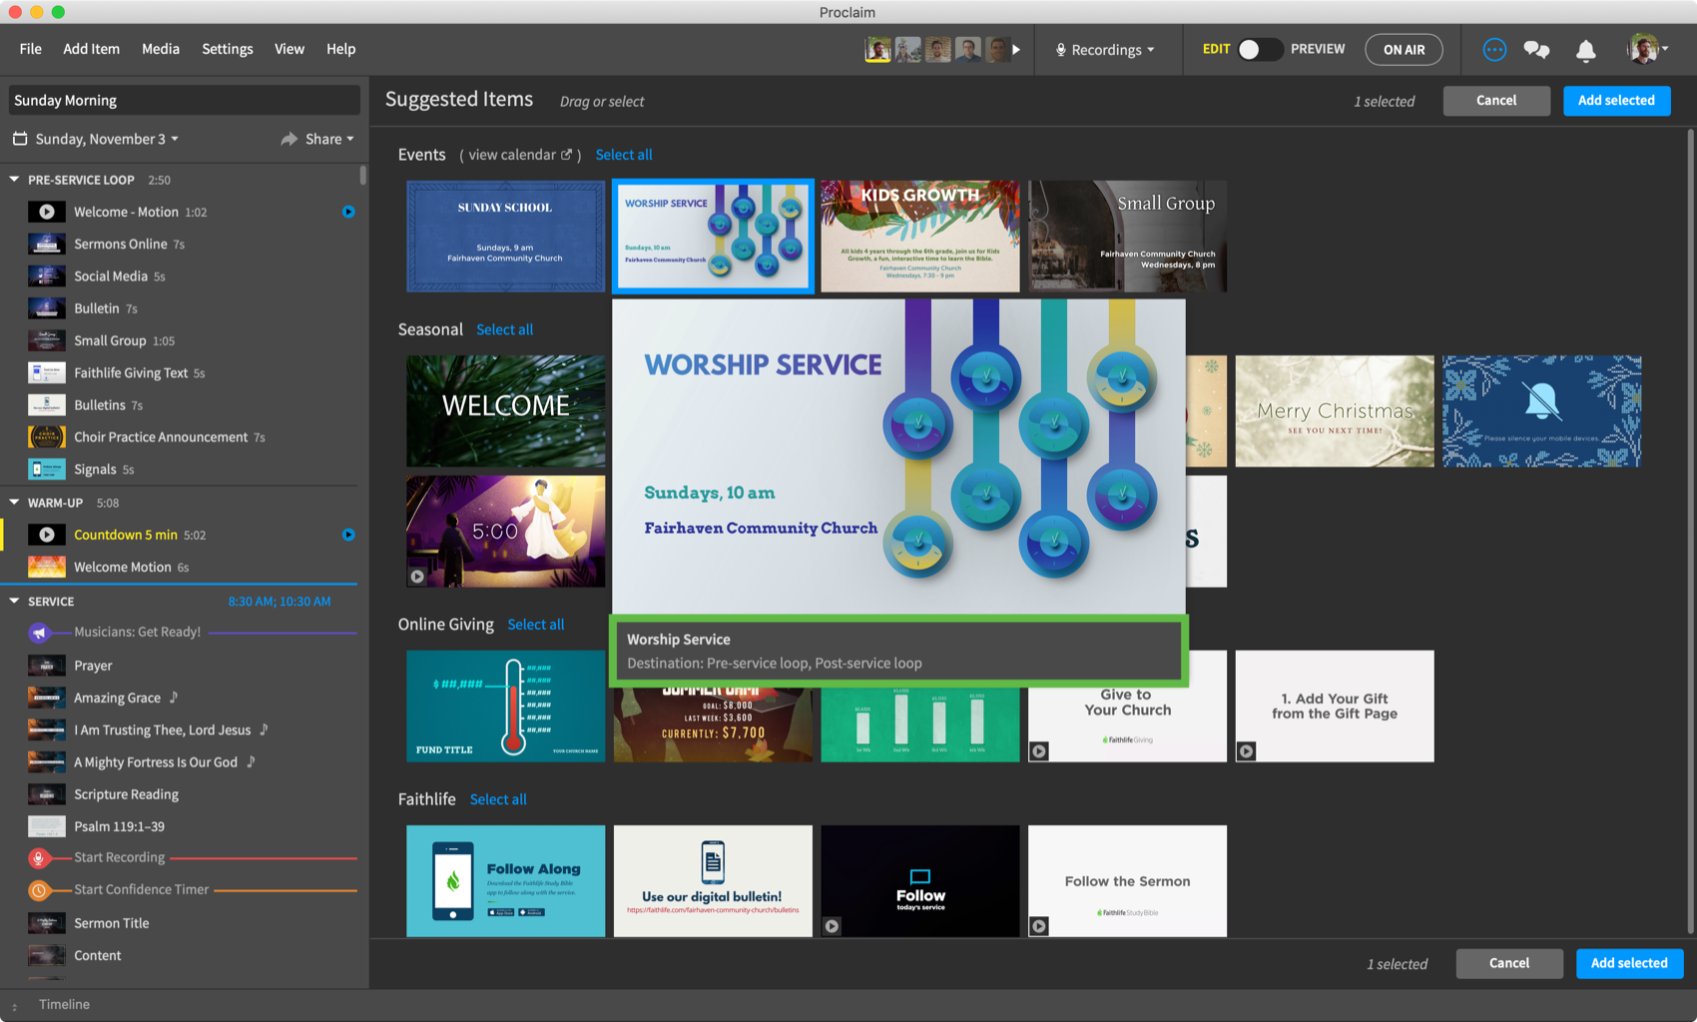1697x1022 pixels.
Task: Click the video play badge on the 5:00 countdown thumbnail
Action: (x=417, y=576)
